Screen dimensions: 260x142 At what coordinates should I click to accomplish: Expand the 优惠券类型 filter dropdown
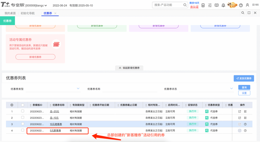(x=78, y=89)
